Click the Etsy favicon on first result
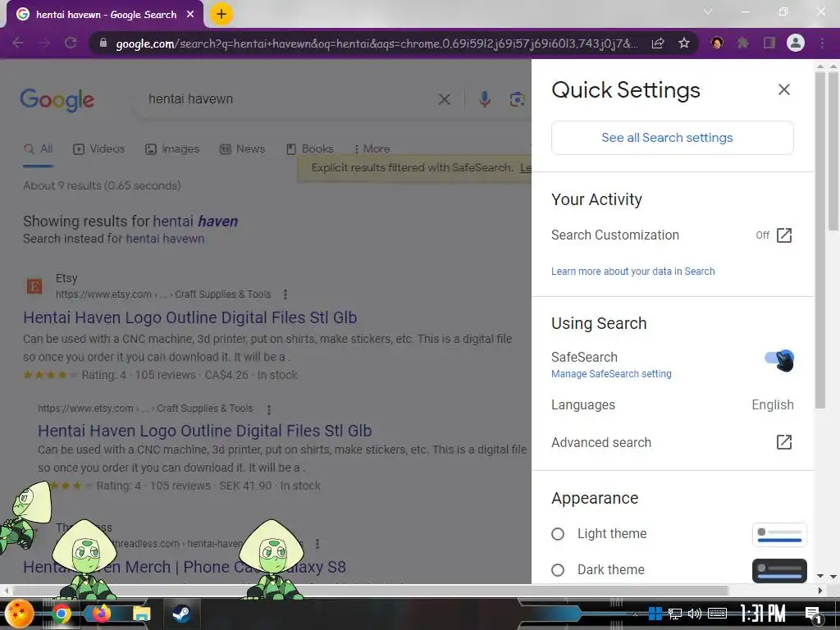 [x=34, y=286]
